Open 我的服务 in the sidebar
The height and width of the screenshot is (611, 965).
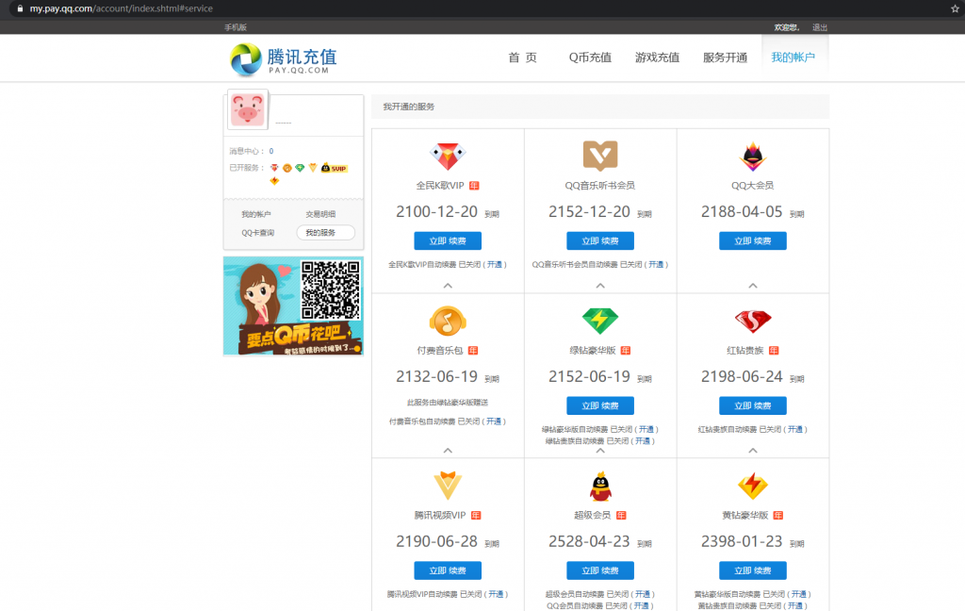pyautogui.click(x=325, y=233)
